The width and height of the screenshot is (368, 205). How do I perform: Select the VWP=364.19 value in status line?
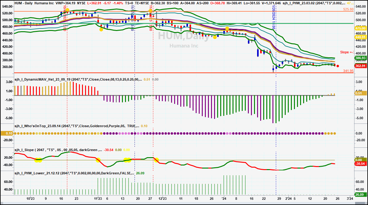[x=65, y=3]
